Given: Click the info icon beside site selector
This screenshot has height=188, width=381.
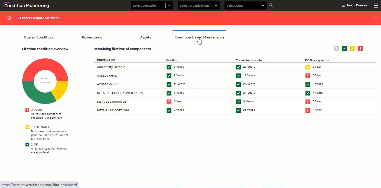Looking at the screenshot, I should click(271, 5).
